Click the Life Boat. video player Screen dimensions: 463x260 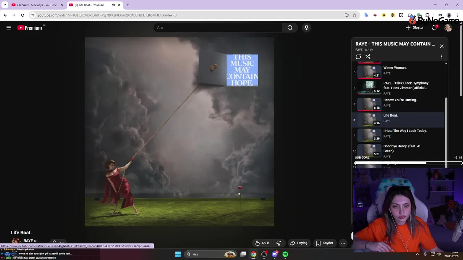coord(179,132)
